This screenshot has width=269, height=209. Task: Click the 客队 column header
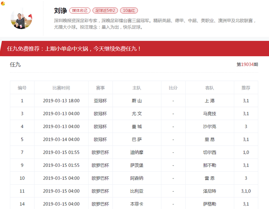209,88
